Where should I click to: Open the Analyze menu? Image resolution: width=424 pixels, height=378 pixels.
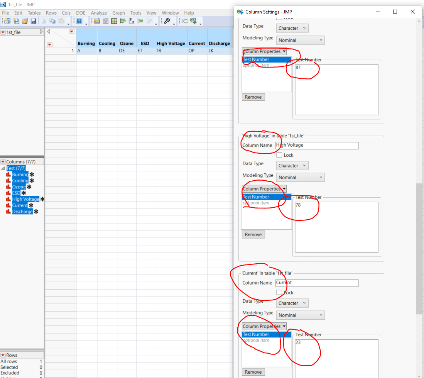click(99, 13)
